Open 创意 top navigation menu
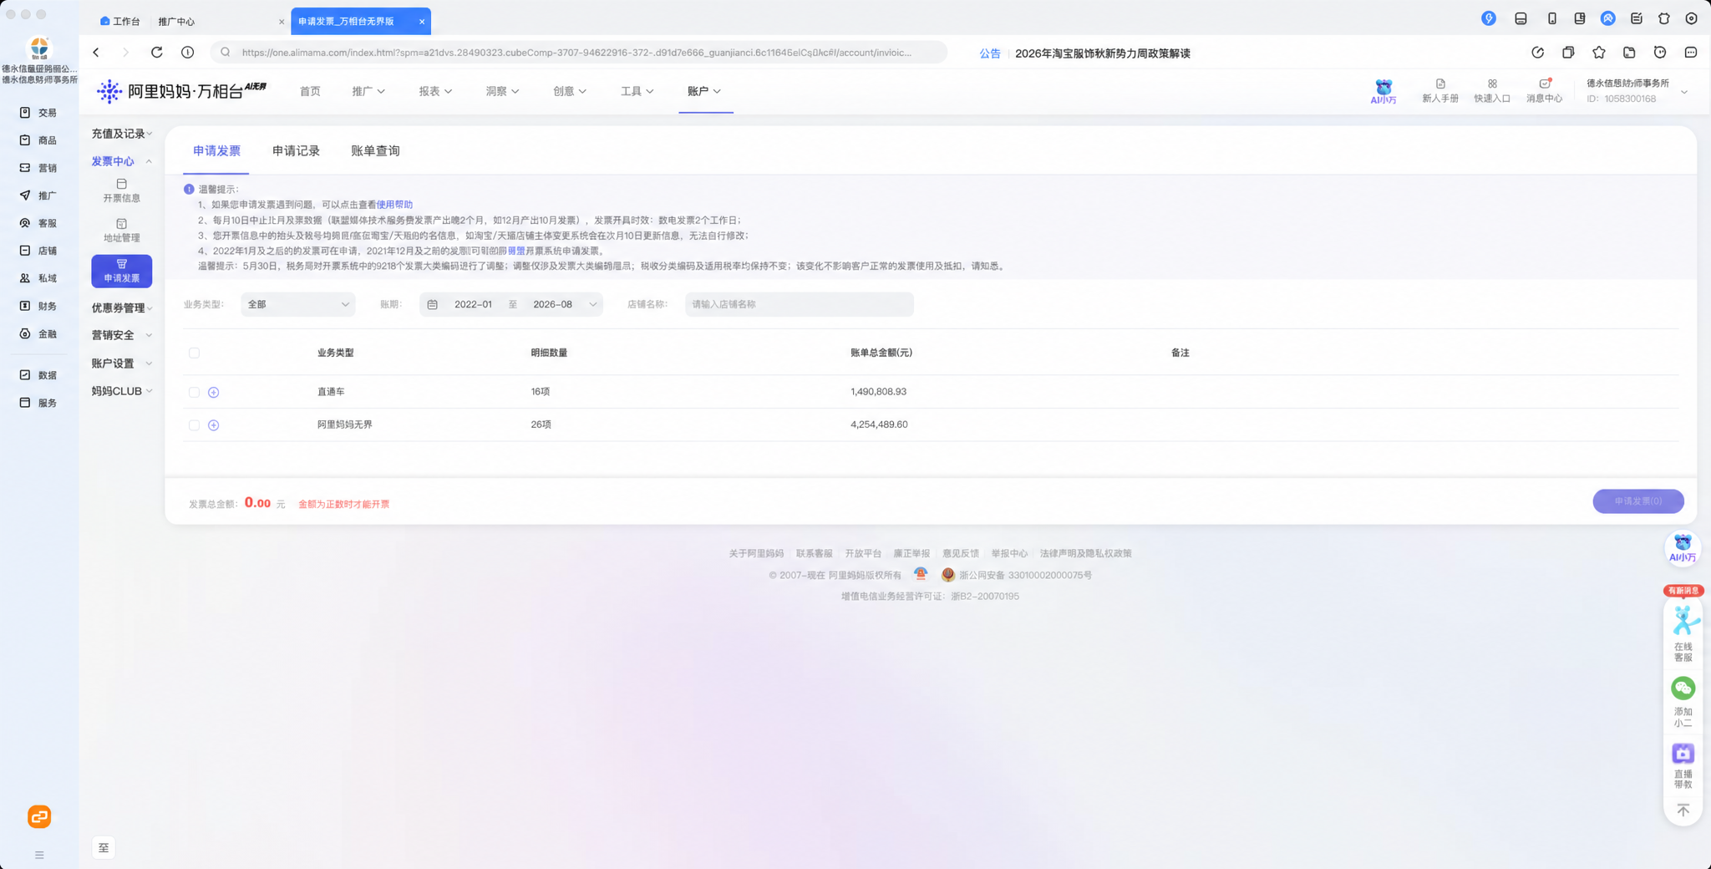The image size is (1711, 869). tap(570, 91)
